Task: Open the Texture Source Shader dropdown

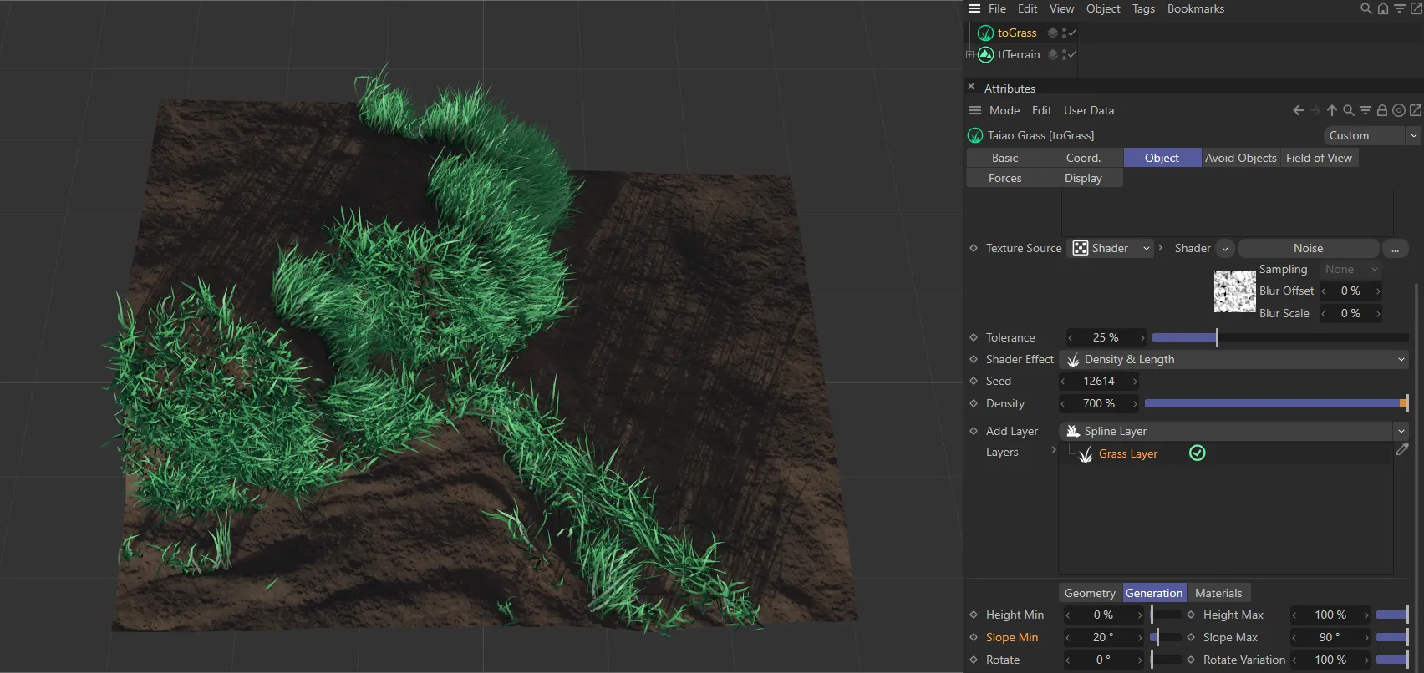Action: (1111, 249)
